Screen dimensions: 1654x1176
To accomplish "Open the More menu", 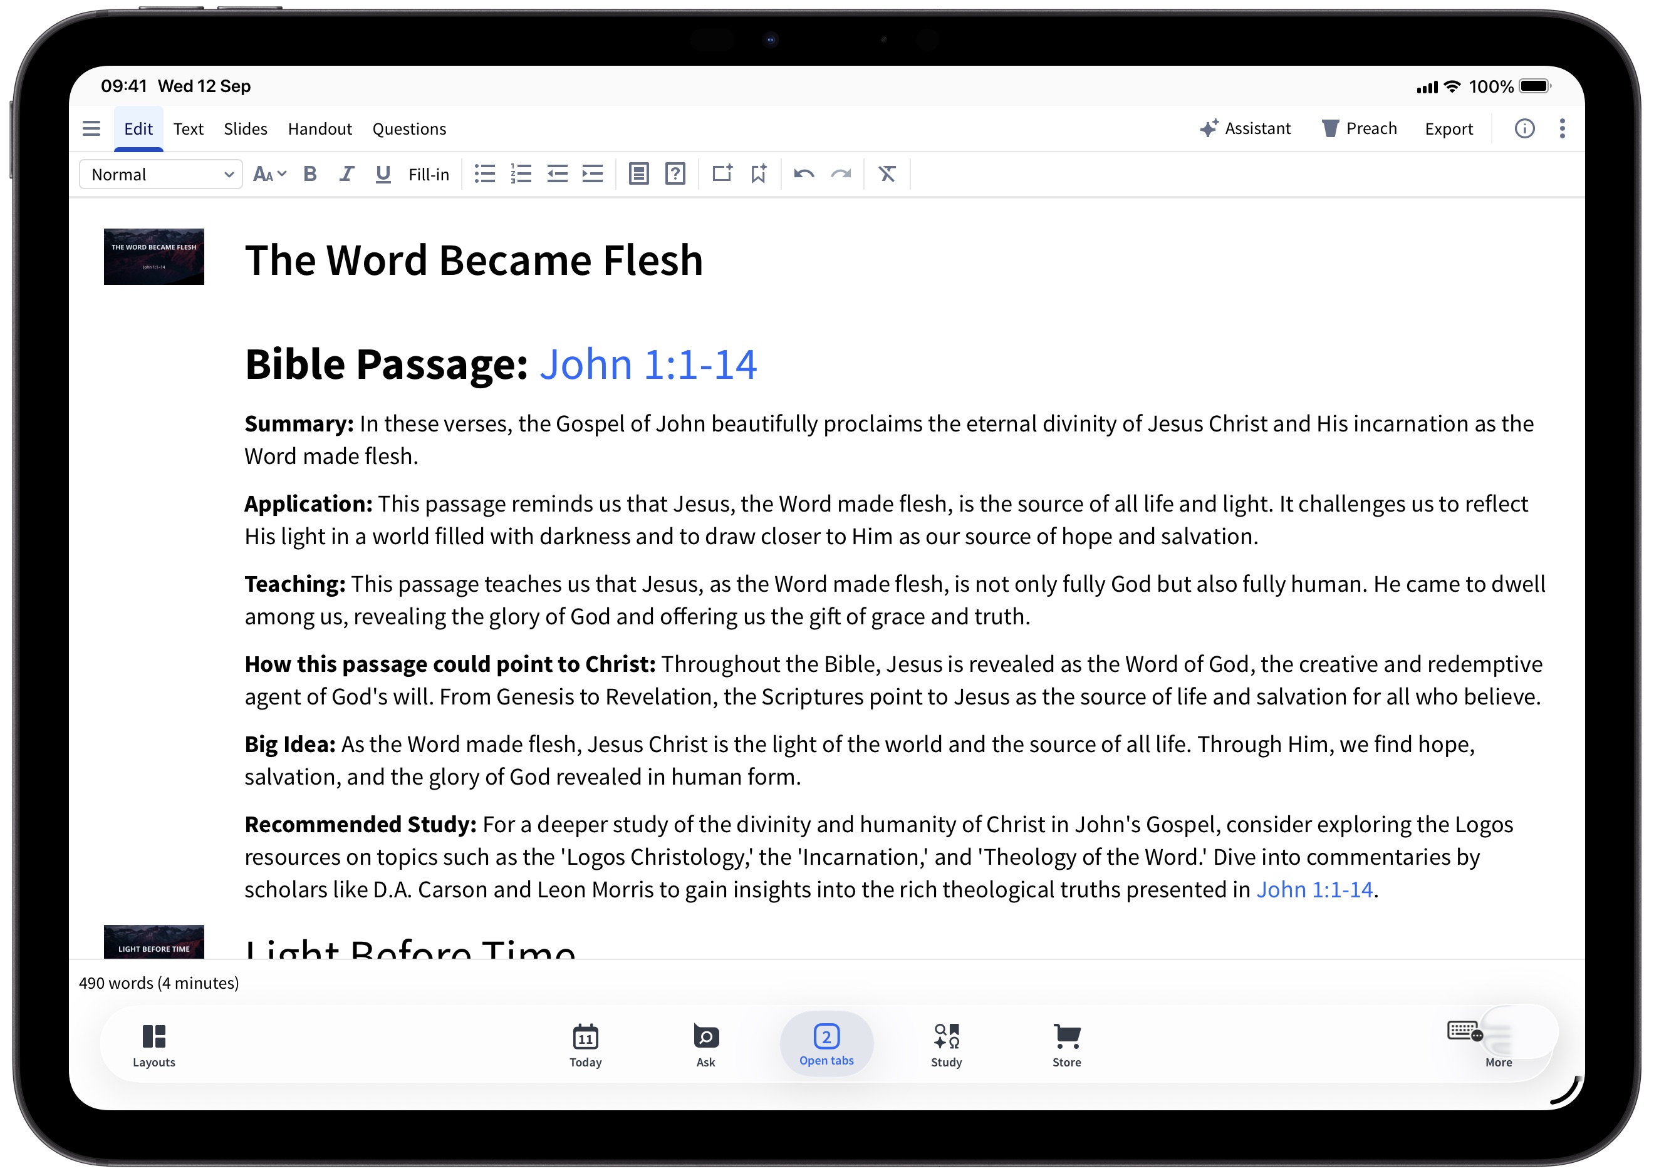I will [1499, 1046].
